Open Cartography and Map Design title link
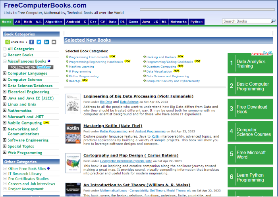Image resolution: width=278 pixels, height=197 pixels. click(x=131, y=155)
